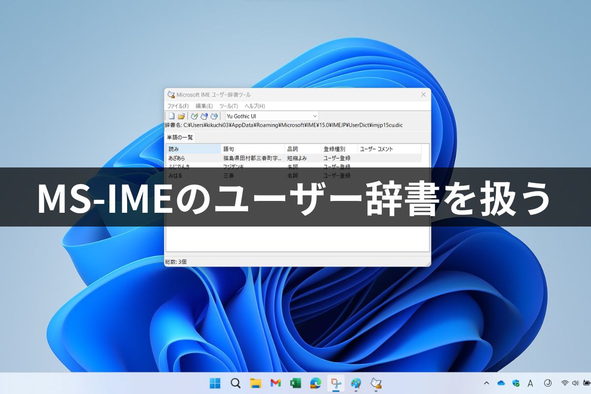Open the ファイル(F) menu
Screen dimensions: 591x394
coord(178,106)
